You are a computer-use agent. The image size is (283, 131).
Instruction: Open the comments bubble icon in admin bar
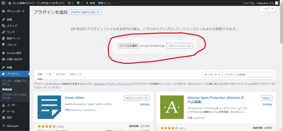(78, 3)
